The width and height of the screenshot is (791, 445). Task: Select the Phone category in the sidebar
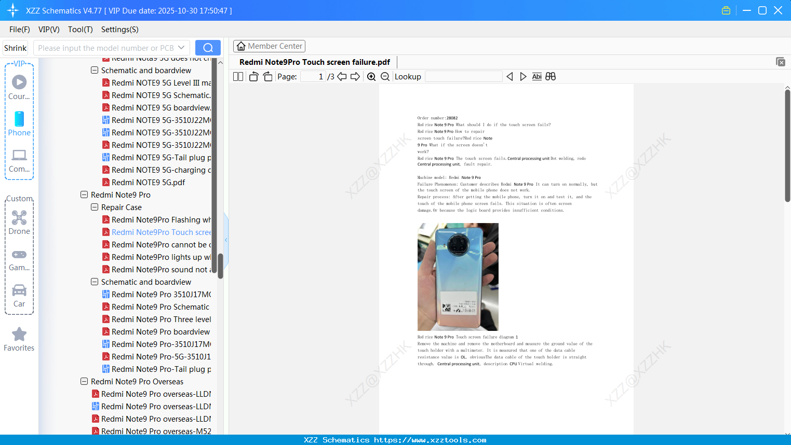(x=19, y=119)
